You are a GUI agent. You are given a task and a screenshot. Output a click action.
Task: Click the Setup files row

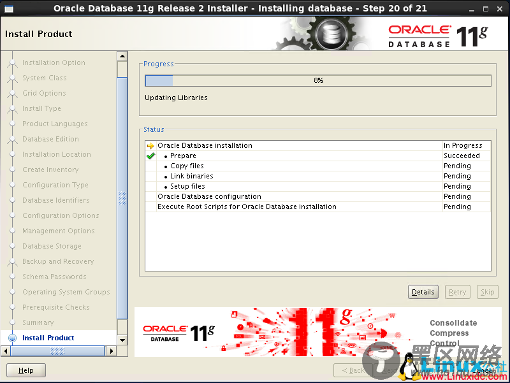point(317,186)
